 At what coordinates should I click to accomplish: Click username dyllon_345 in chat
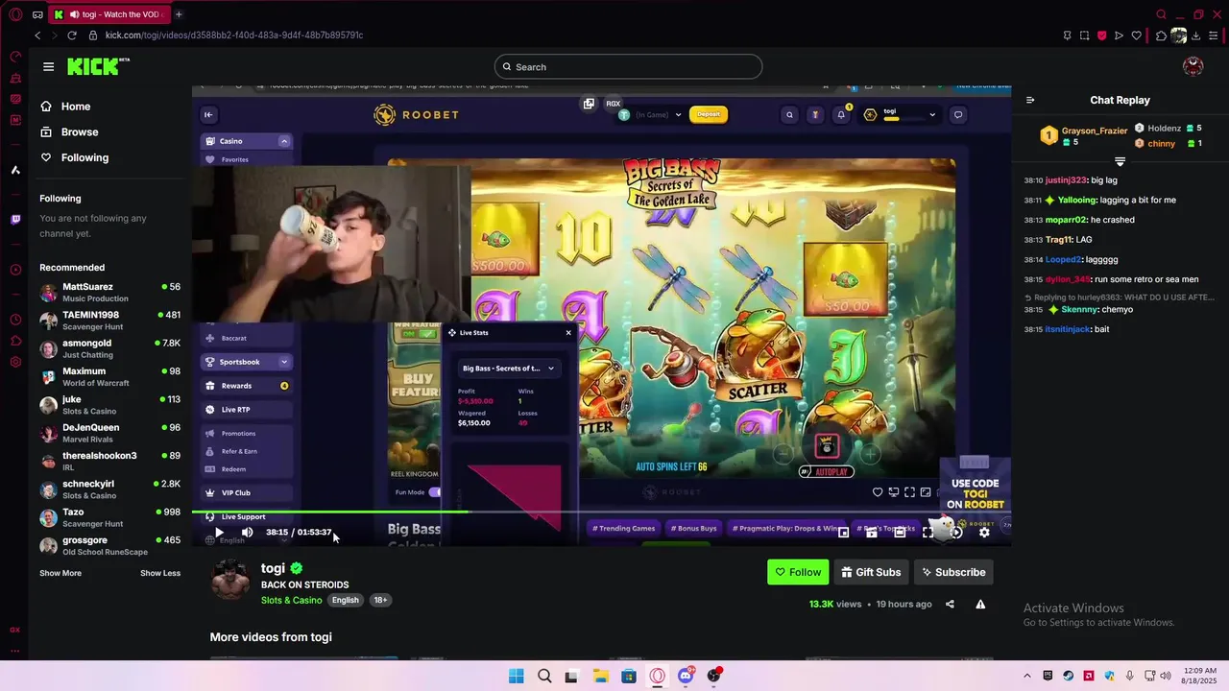pos(1068,279)
